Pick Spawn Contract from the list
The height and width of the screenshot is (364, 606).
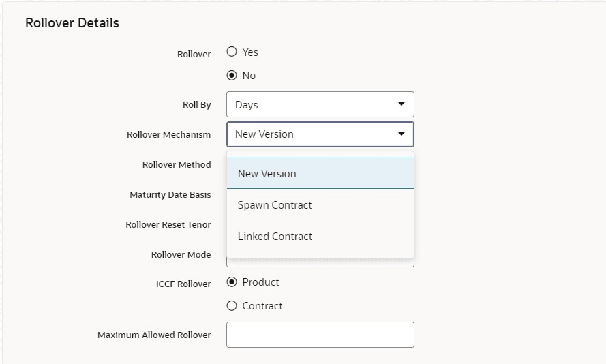[x=320, y=204]
